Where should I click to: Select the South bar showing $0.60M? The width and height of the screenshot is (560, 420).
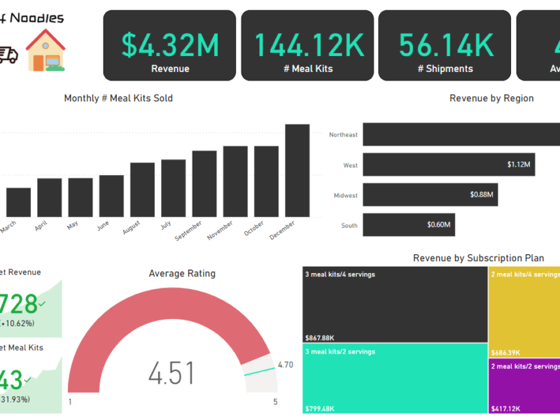point(409,225)
